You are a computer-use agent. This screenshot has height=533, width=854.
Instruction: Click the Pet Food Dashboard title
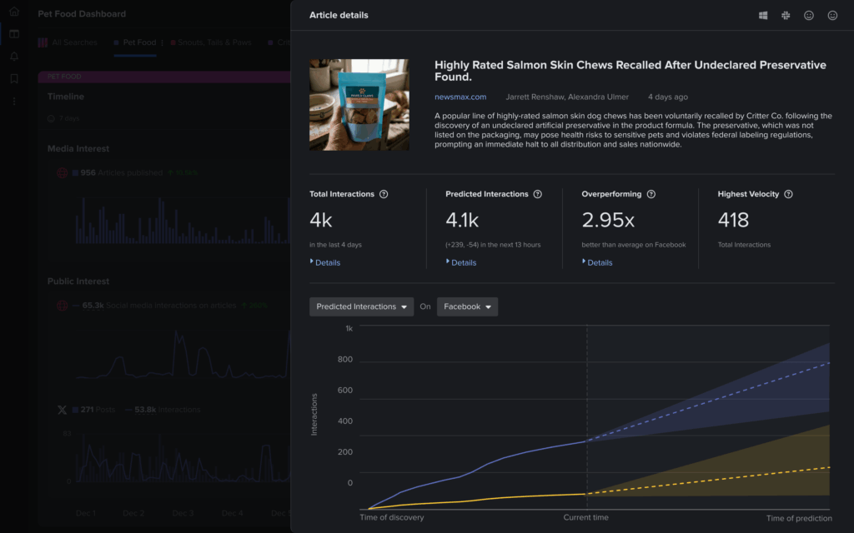pyautogui.click(x=82, y=13)
